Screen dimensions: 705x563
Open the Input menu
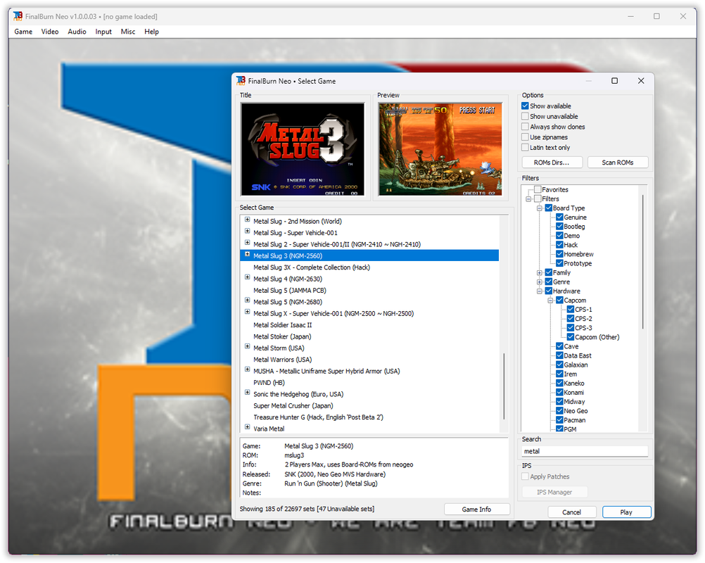click(x=103, y=32)
